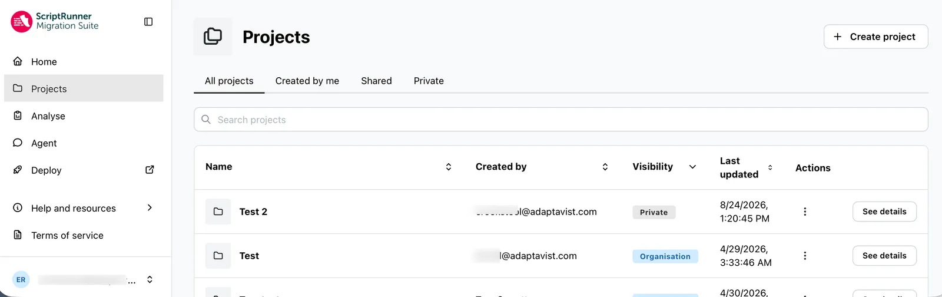Switch to All projects tab
Screen dimensions: 942x297
[229, 81]
